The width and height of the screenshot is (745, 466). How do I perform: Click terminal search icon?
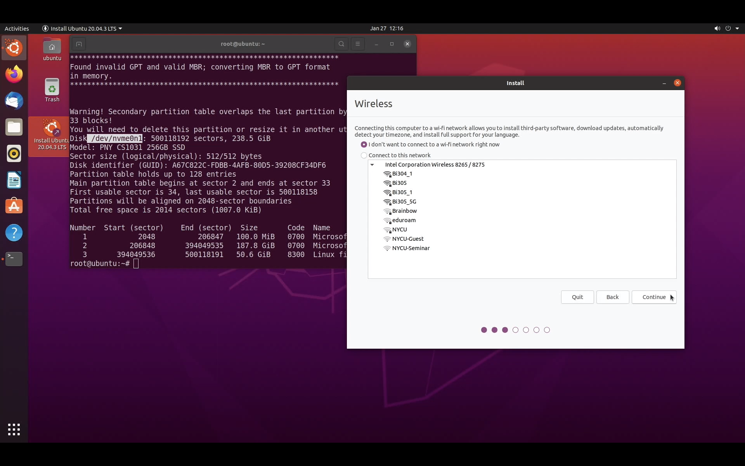click(x=341, y=44)
